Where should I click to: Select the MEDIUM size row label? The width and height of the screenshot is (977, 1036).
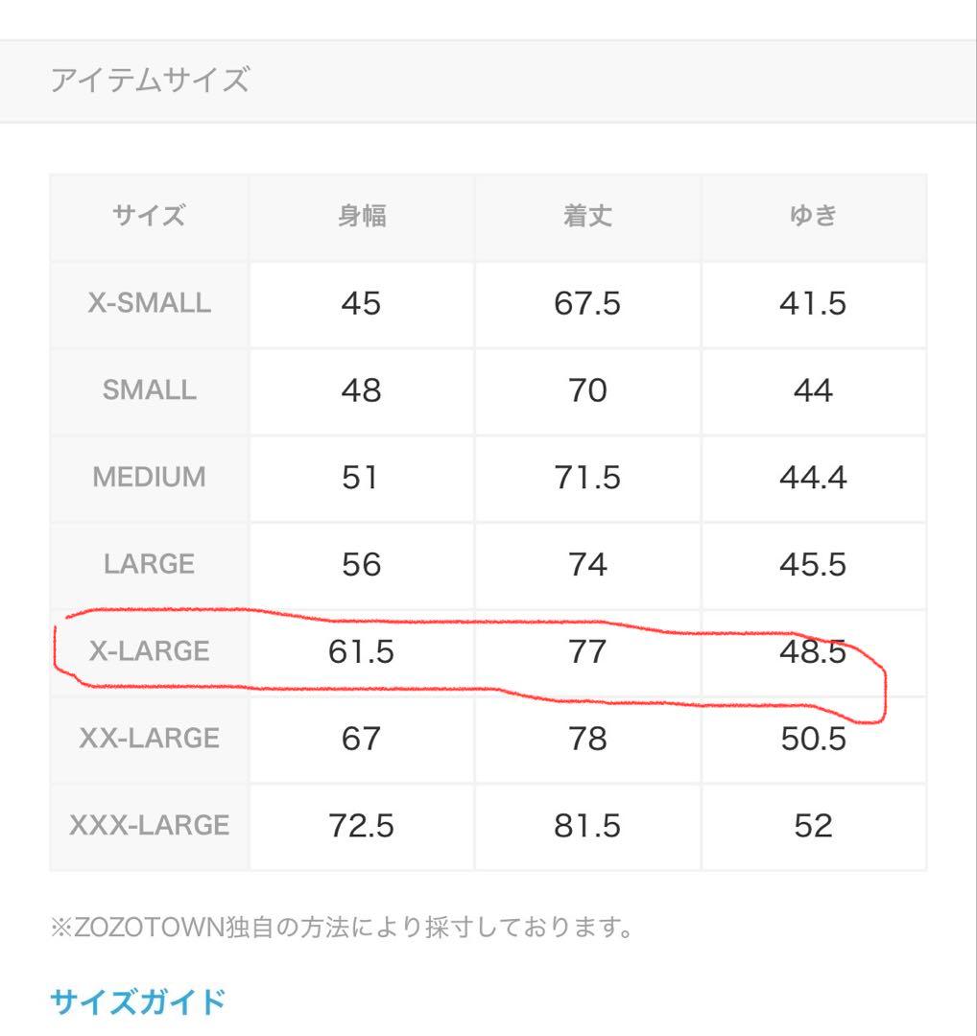149,477
